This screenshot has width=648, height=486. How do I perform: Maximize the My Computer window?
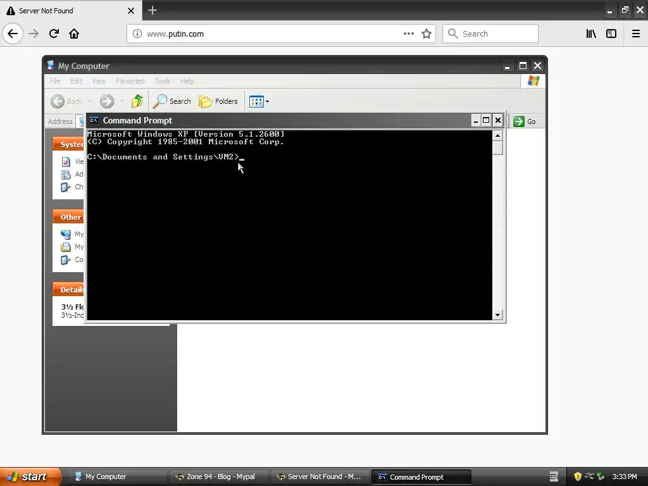(x=523, y=66)
